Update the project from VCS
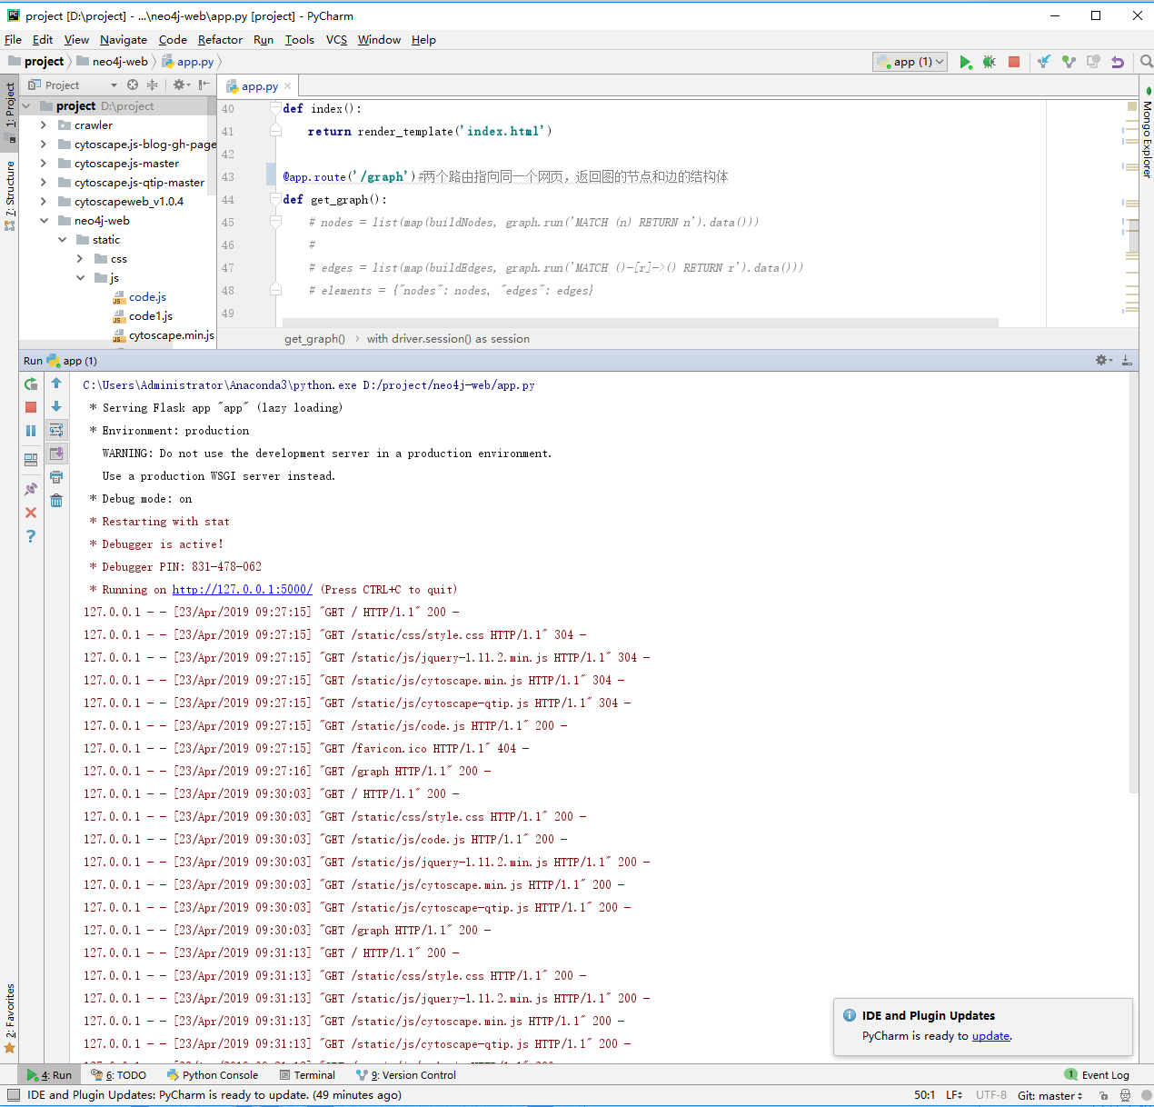Viewport: 1154px width, 1107px height. 1042,61
